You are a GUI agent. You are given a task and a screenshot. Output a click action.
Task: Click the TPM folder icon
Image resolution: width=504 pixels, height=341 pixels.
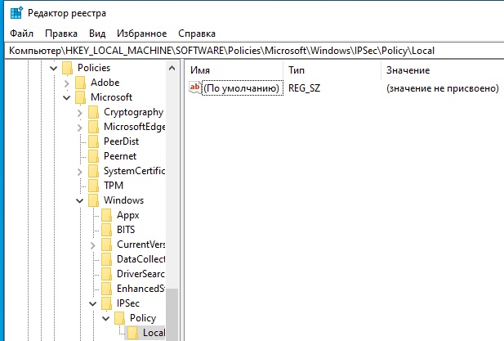[x=93, y=186]
